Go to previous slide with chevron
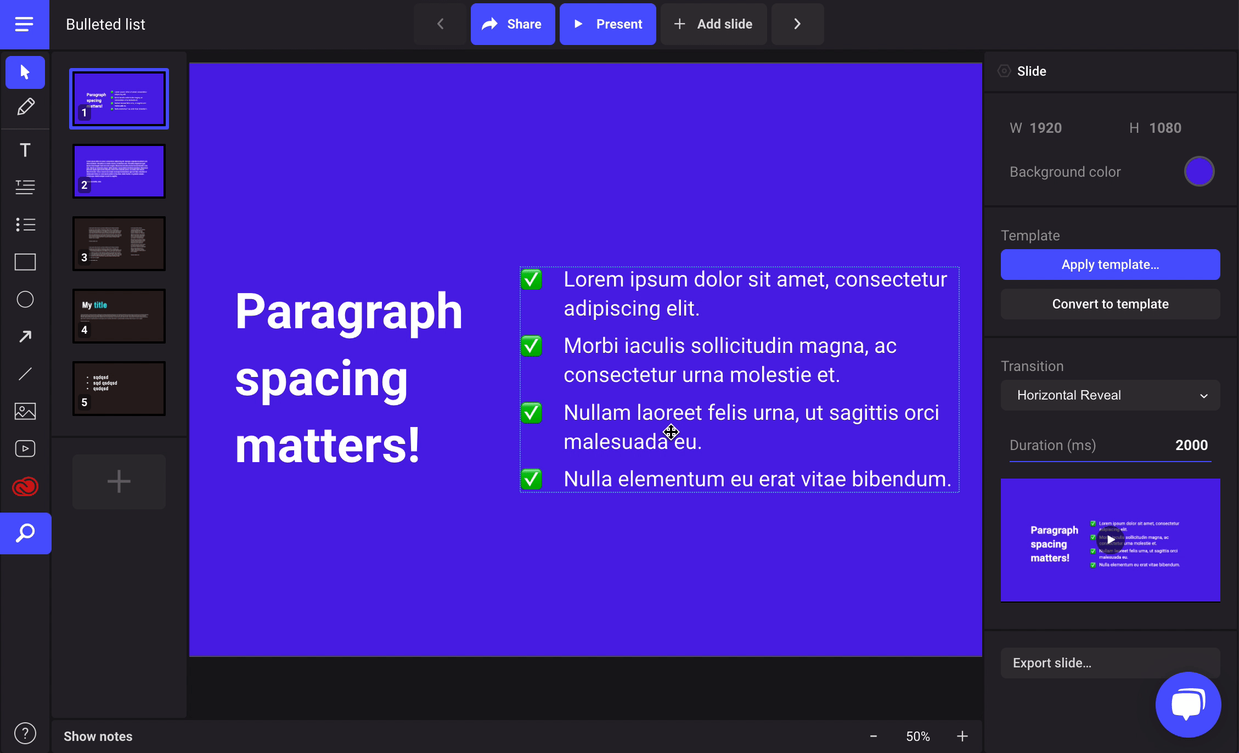Image resolution: width=1239 pixels, height=753 pixels. 440,24
